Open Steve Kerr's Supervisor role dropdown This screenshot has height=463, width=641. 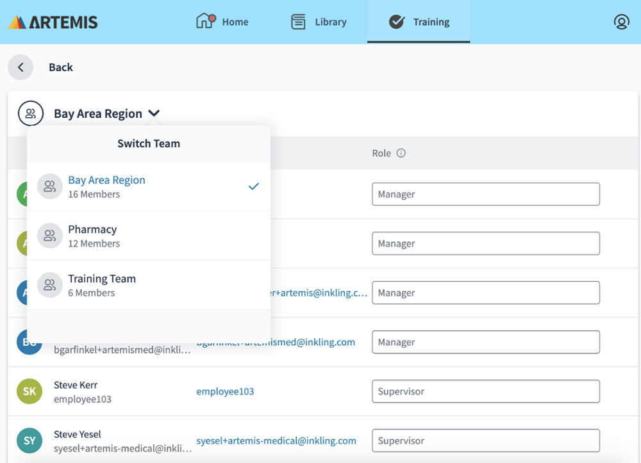485,391
